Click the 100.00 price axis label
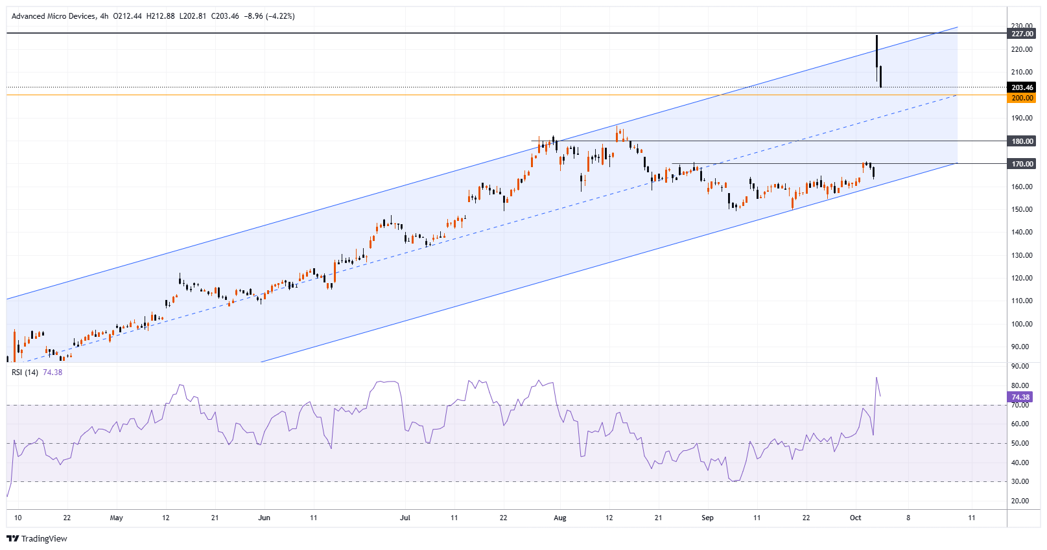 click(x=1022, y=324)
